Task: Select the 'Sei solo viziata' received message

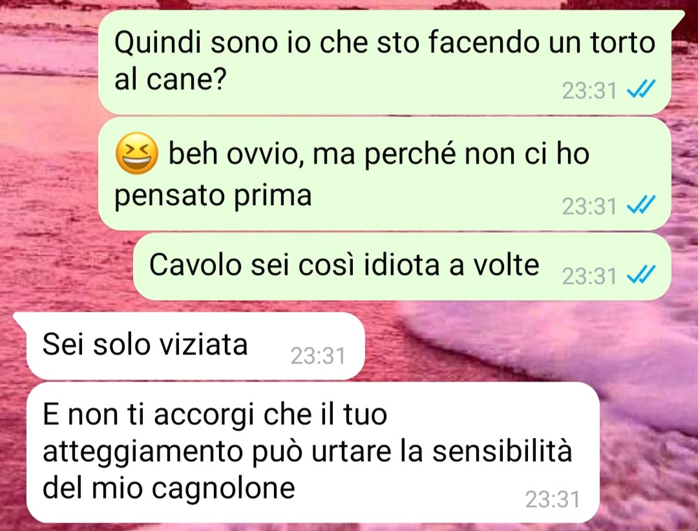Action: [195, 345]
